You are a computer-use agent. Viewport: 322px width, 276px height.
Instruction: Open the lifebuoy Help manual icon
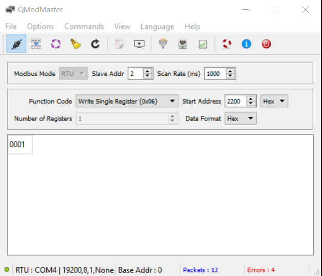226,44
